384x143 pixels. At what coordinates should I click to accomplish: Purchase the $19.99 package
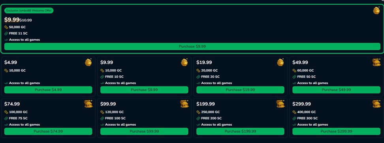(x=240, y=90)
